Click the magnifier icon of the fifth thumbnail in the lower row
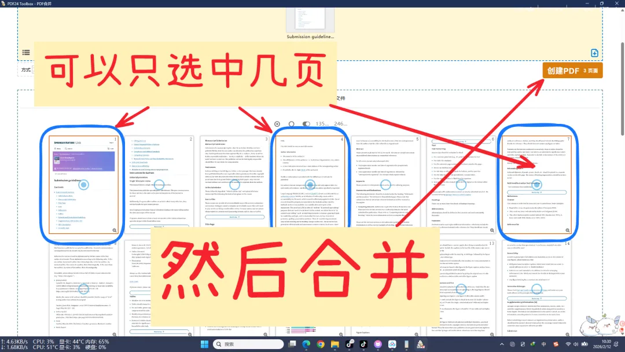The image size is (625, 352). click(417, 335)
